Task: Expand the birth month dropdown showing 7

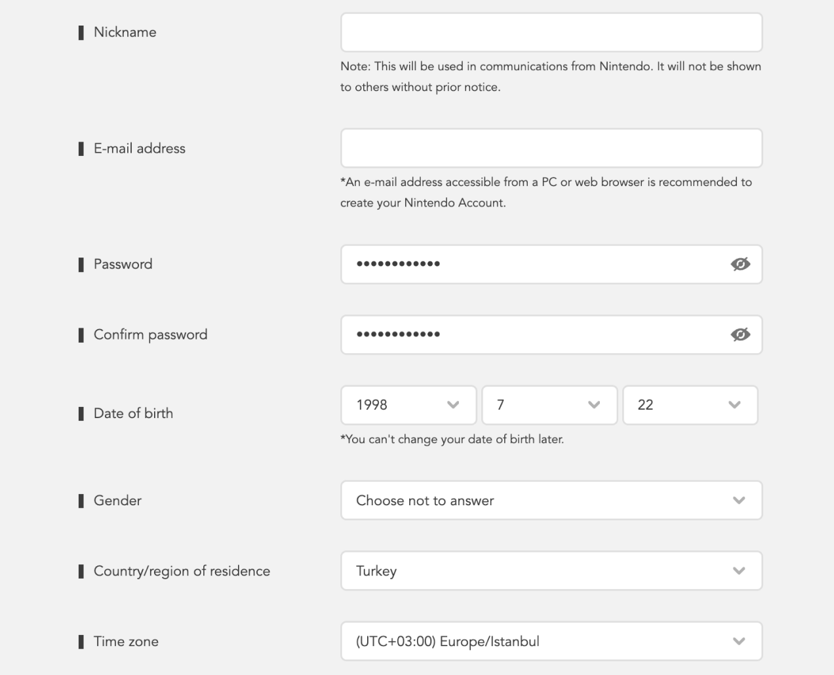Action: 549,405
